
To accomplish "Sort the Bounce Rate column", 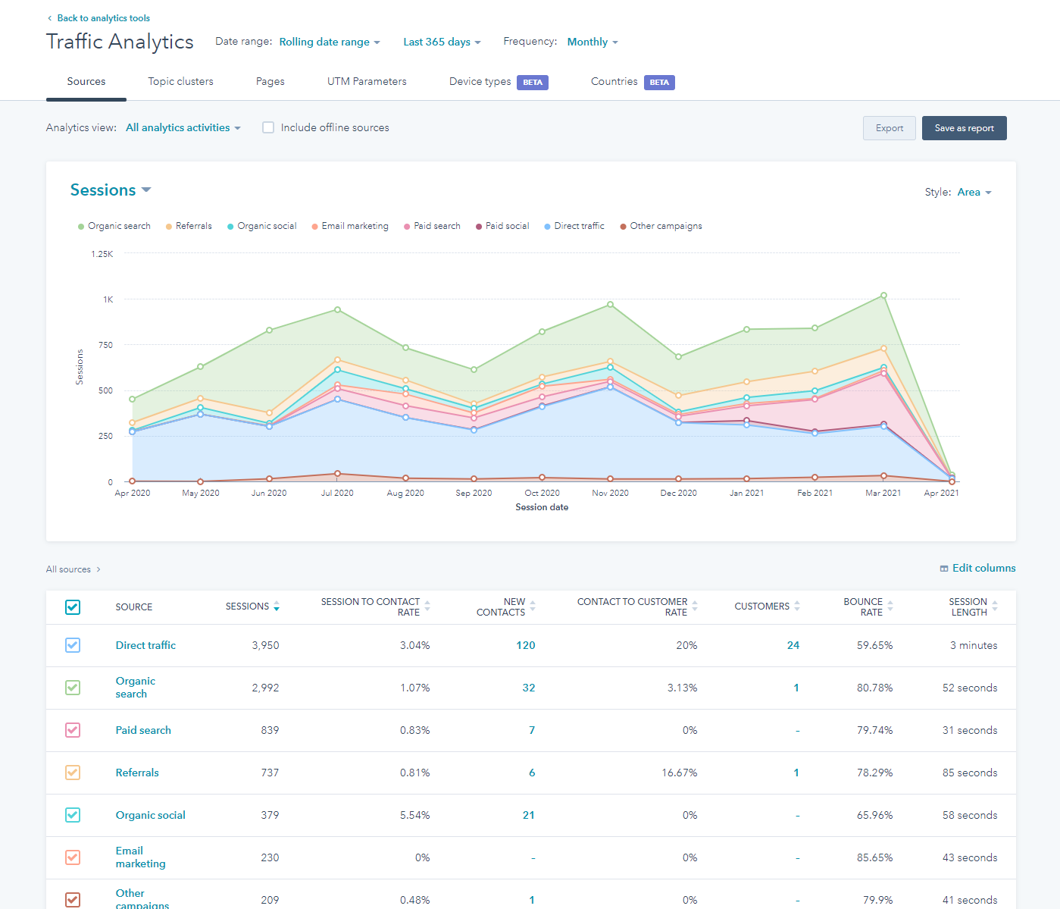I will point(891,607).
